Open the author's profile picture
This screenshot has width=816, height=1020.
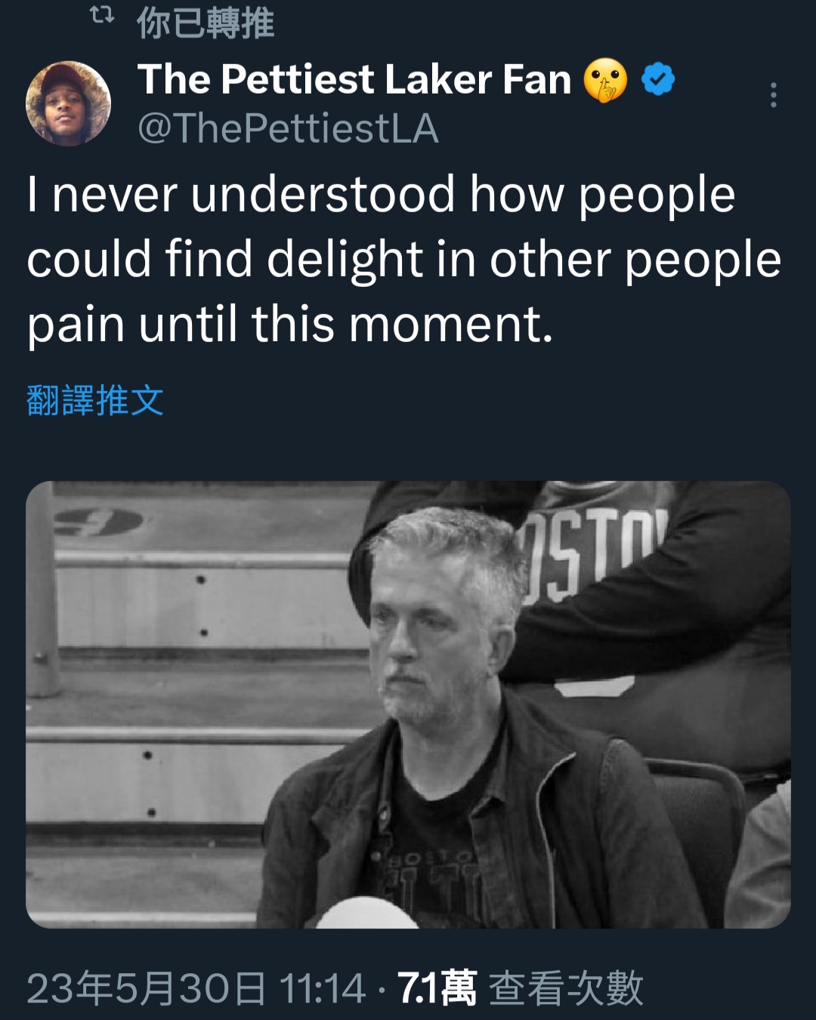click(x=68, y=103)
